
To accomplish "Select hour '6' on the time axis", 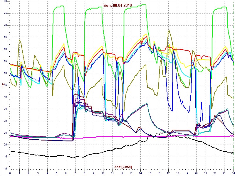I will 66,173.
